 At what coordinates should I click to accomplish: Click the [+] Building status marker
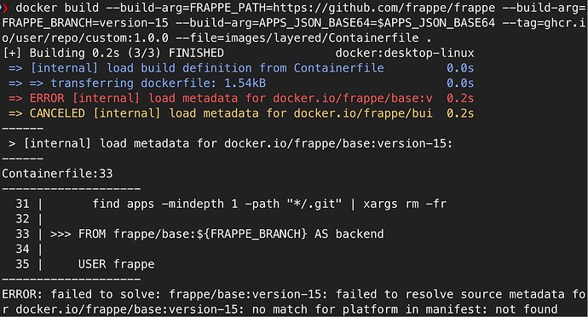coord(12,53)
